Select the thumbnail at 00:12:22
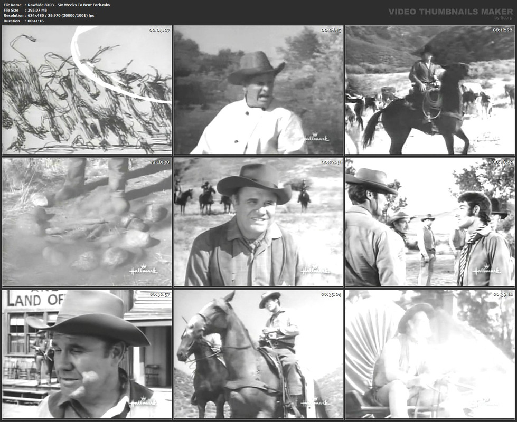Screen dimensions: 517x422 (x=430, y=90)
